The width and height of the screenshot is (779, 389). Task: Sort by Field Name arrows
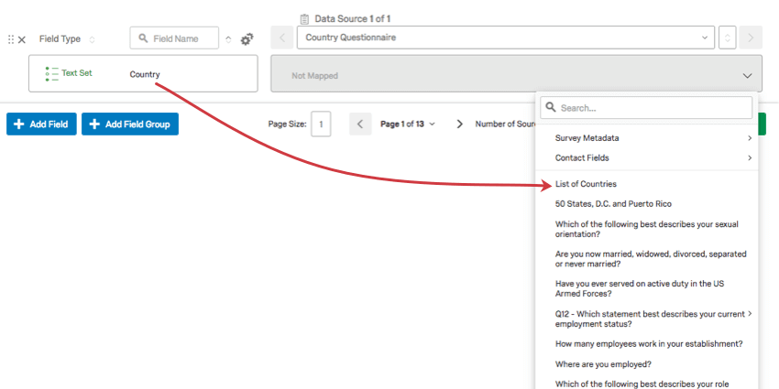click(x=228, y=39)
